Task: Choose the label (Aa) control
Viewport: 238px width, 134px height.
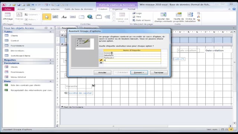Action: tap(64, 17)
